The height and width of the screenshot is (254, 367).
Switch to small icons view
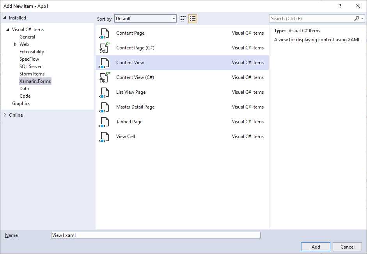(183, 18)
